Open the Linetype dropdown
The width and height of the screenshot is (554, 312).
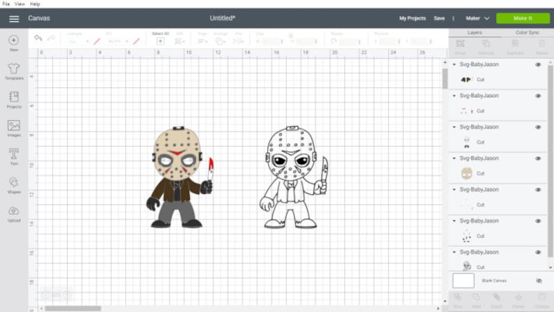pos(78,41)
